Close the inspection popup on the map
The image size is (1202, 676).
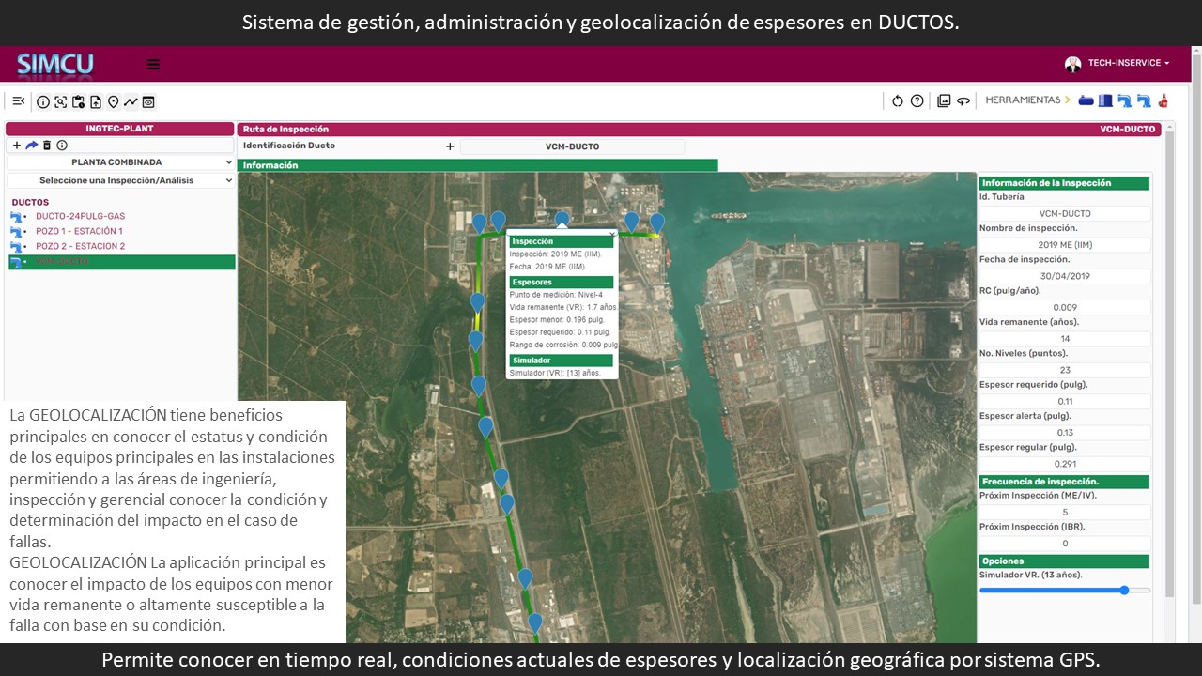612,235
